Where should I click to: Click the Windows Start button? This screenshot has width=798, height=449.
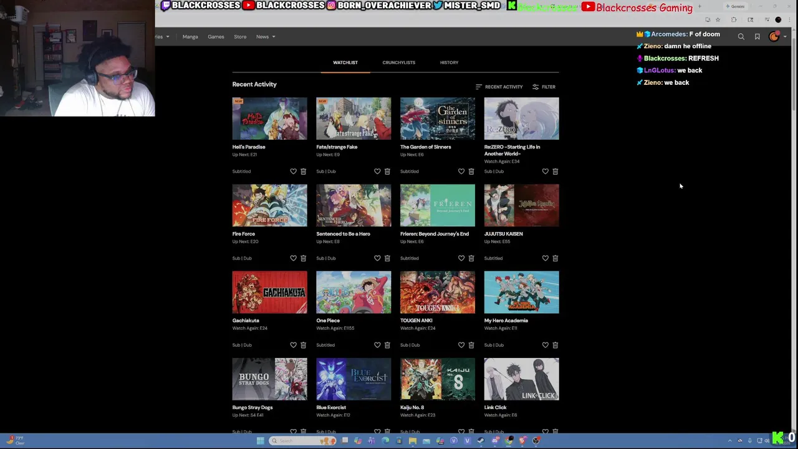pos(260,441)
